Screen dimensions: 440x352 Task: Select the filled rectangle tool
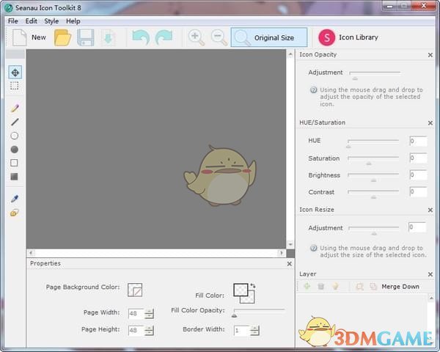[x=14, y=177]
